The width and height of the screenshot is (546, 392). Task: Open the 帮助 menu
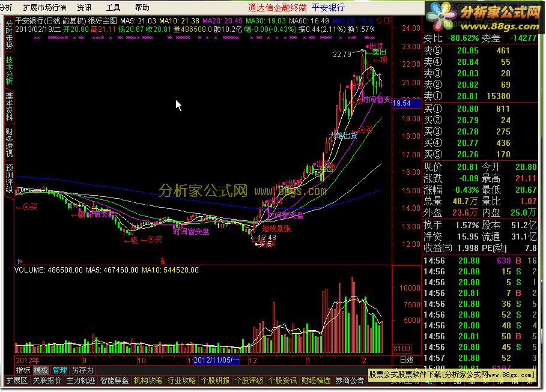[x=142, y=8]
